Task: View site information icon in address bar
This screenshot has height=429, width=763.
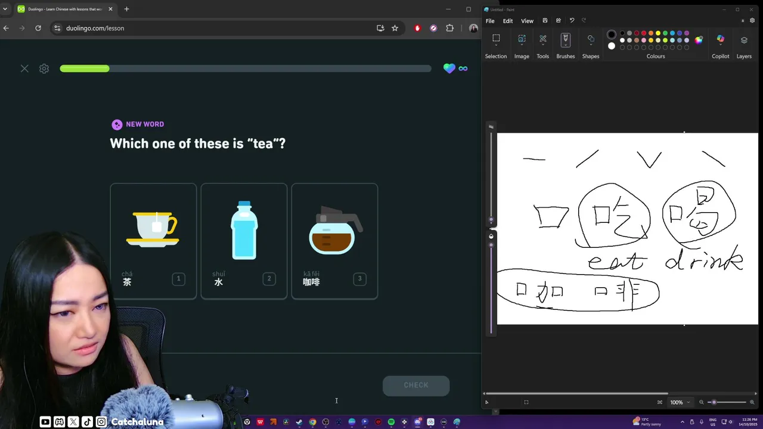Action: 57,28
